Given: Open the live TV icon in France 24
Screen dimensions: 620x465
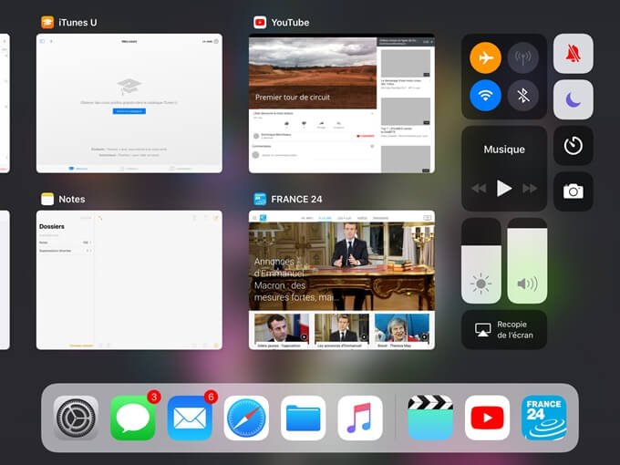Looking at the screenshot, I should click(427, 218).
